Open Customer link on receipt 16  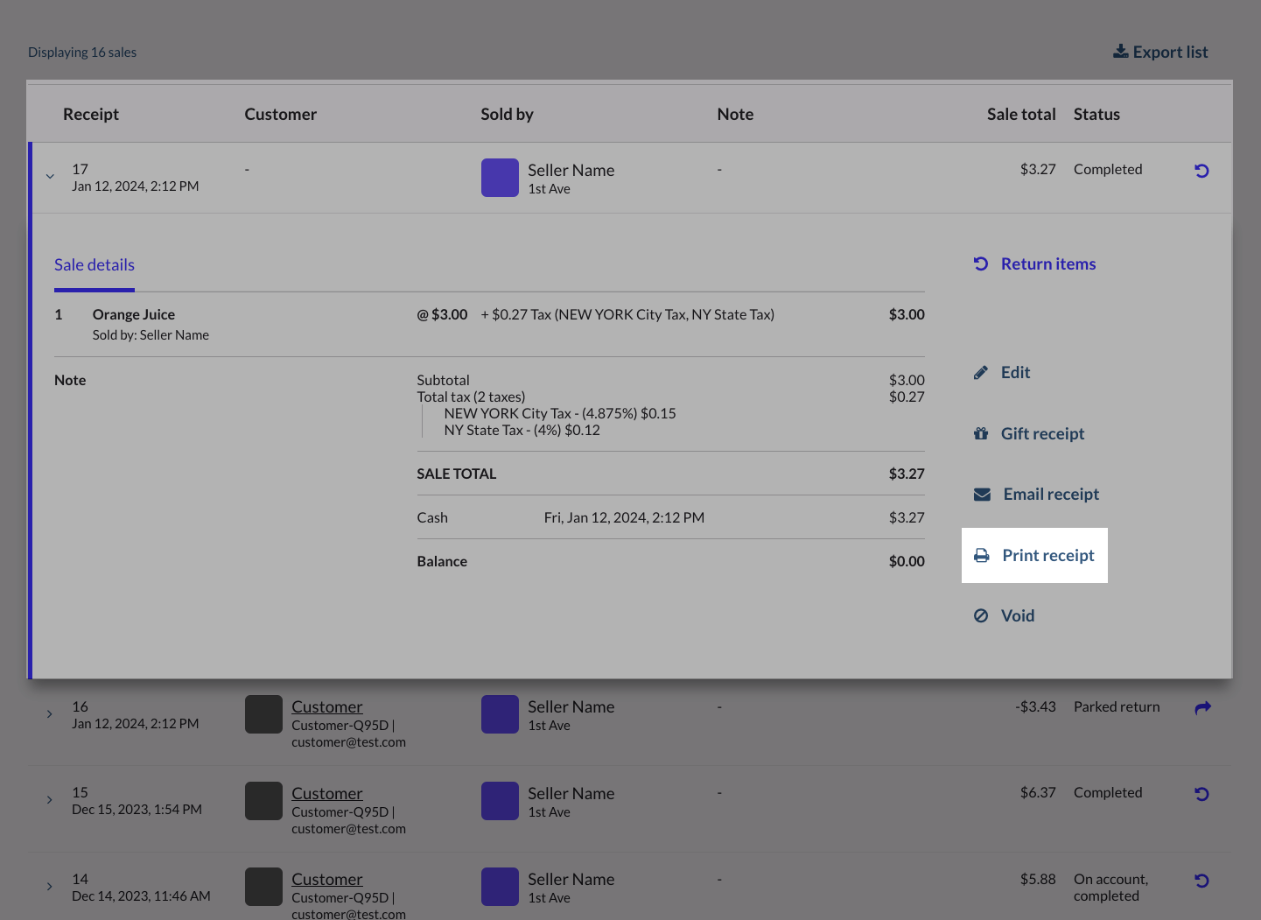point(326,706)
